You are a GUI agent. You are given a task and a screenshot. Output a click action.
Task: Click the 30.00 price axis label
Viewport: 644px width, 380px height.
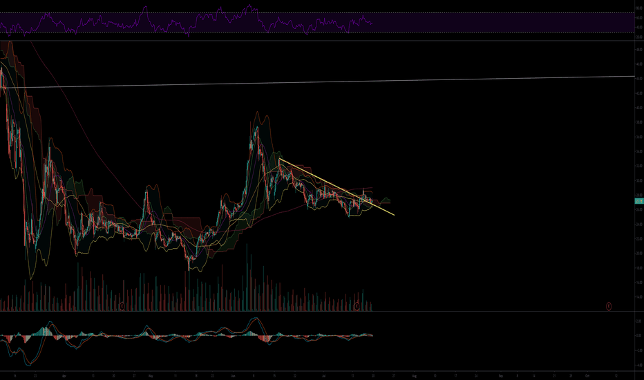coord(639,181)
